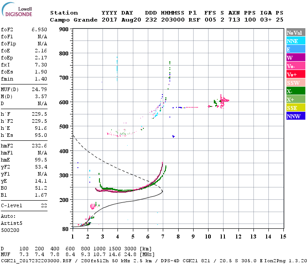Screen dimensions: 308x264
Task: Click the MUF 10.7 value in bottom table
Action: coord(99,255)
